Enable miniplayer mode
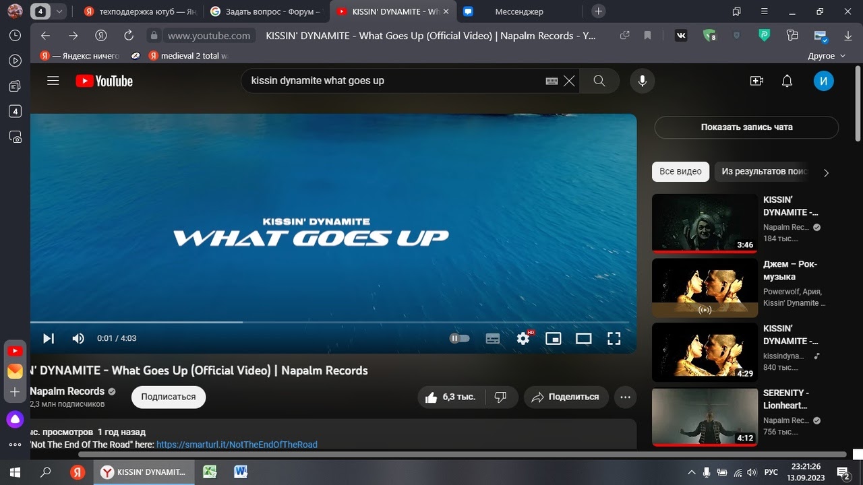The image size is (863, 485). coord(554,338)
